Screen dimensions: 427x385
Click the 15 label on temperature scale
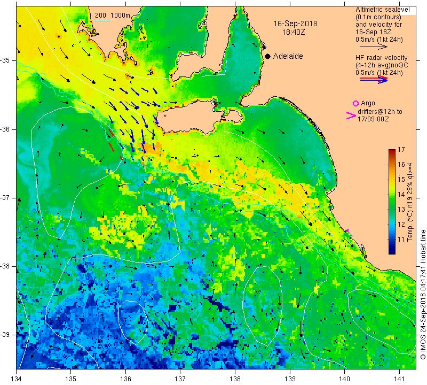coord(401,180)
